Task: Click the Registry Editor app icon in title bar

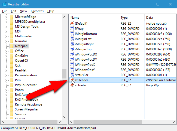Action: 4,4
